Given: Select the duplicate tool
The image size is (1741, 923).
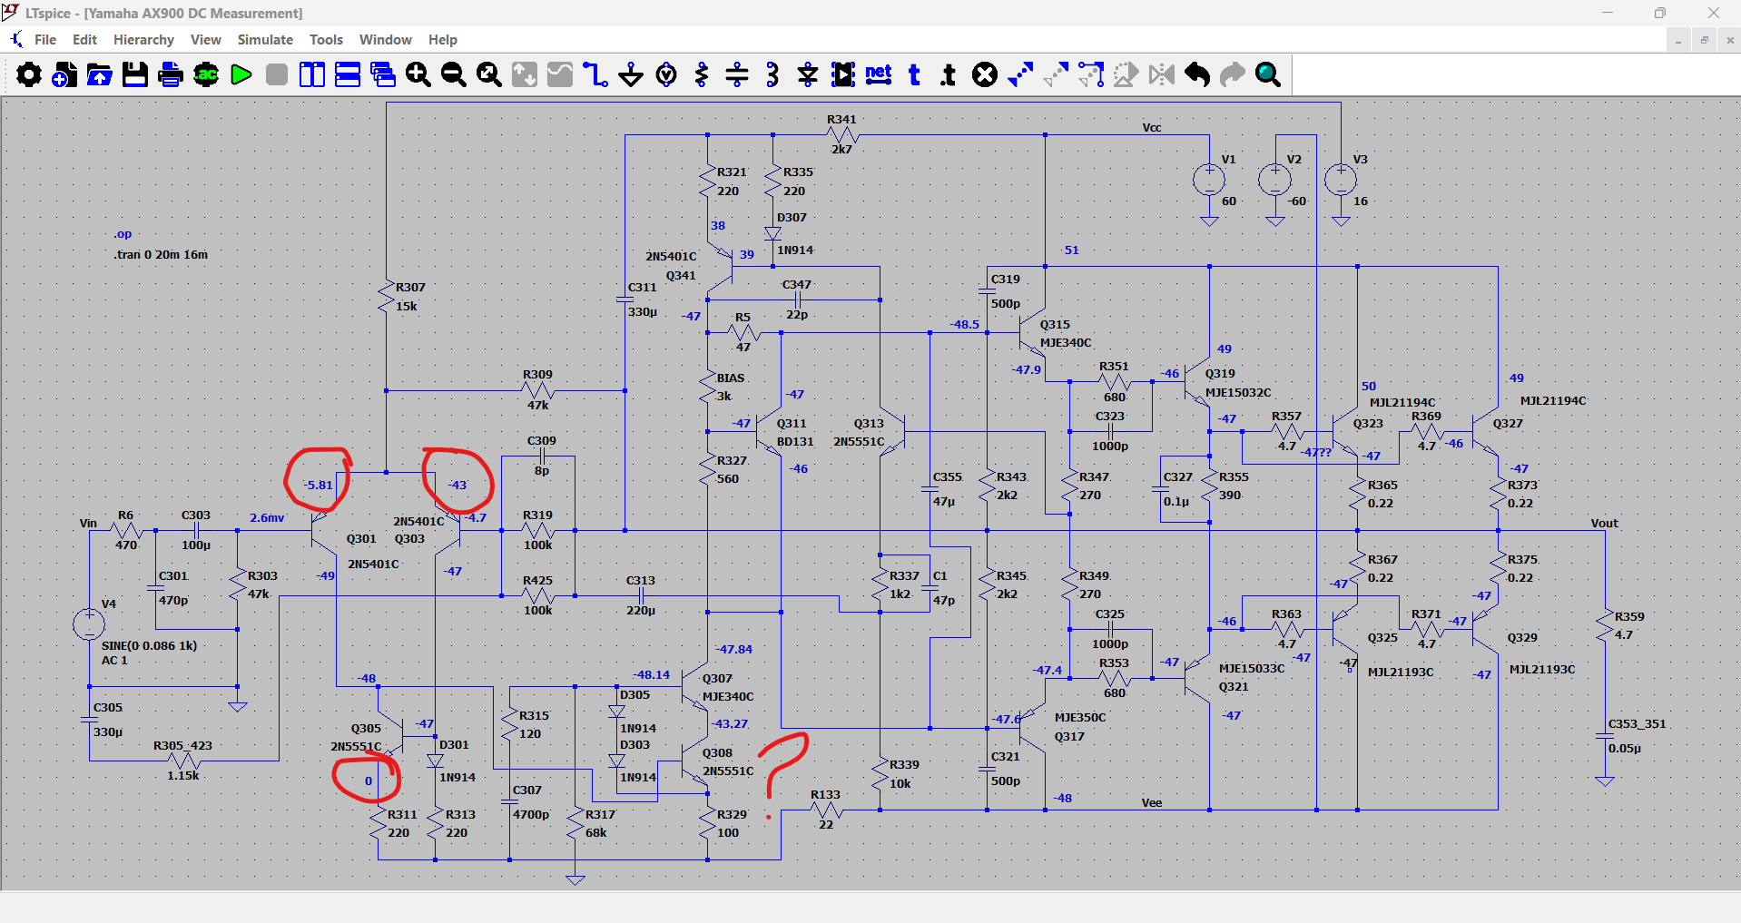Looking at the screenshot, I should 1020,74.
